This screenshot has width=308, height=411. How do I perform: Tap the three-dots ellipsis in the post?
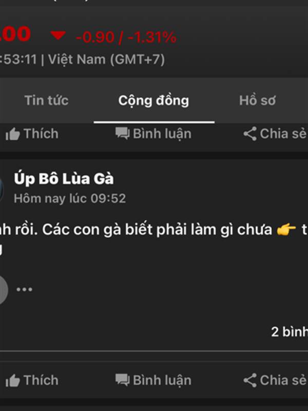[24, 289]
